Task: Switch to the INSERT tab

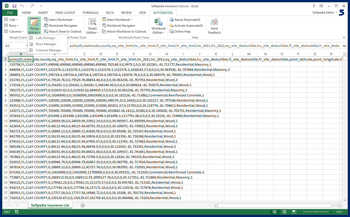Action: [x=43, y=13]
